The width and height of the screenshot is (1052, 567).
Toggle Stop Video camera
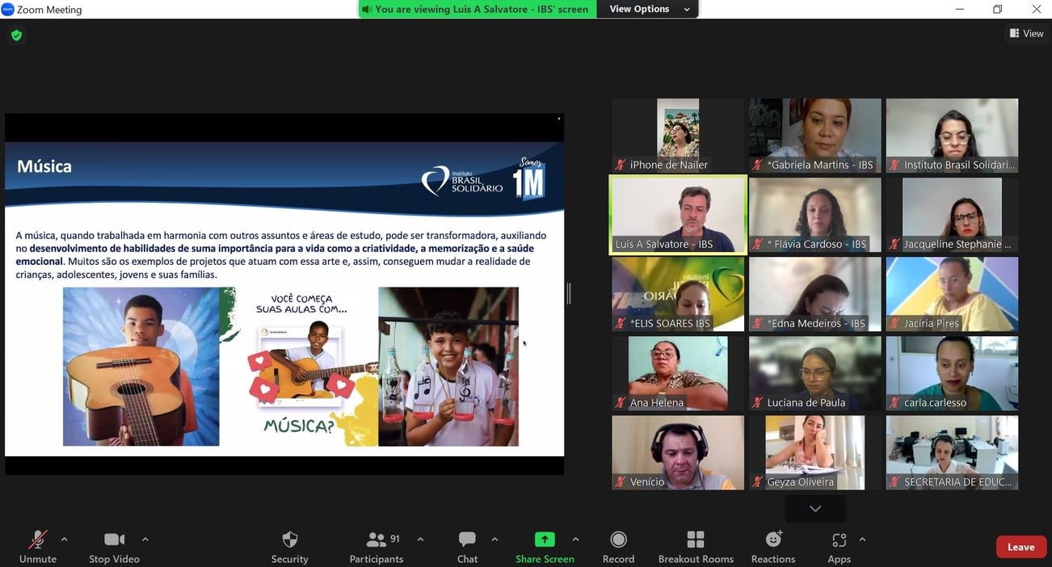[x=114, y=540]
